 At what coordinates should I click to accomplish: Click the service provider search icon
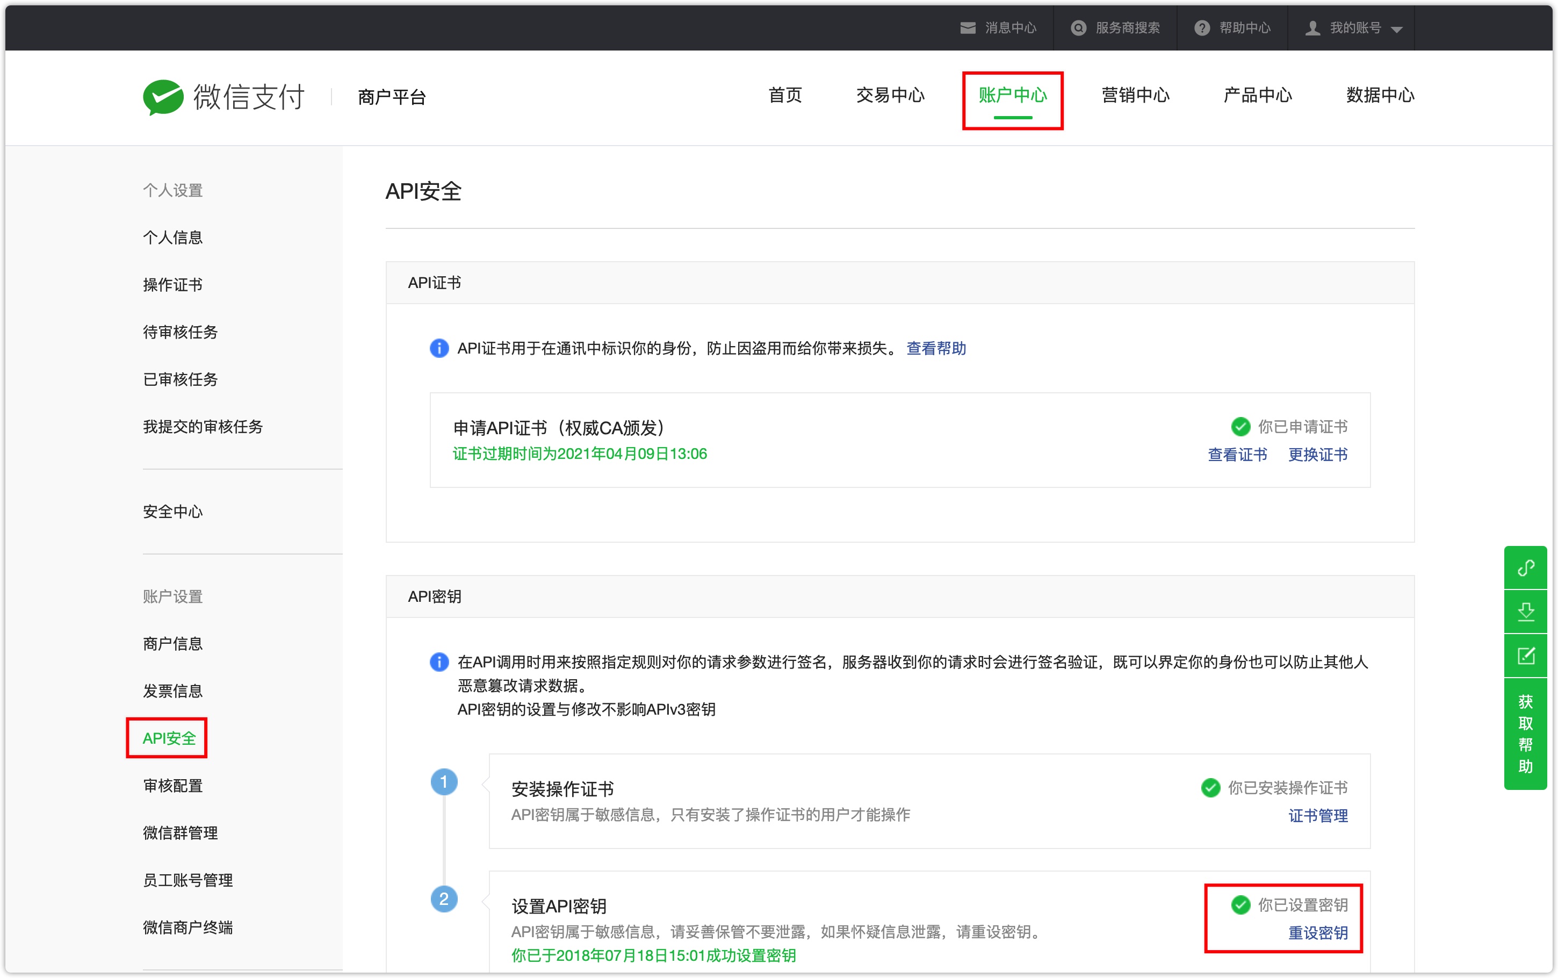(1078, 28)
